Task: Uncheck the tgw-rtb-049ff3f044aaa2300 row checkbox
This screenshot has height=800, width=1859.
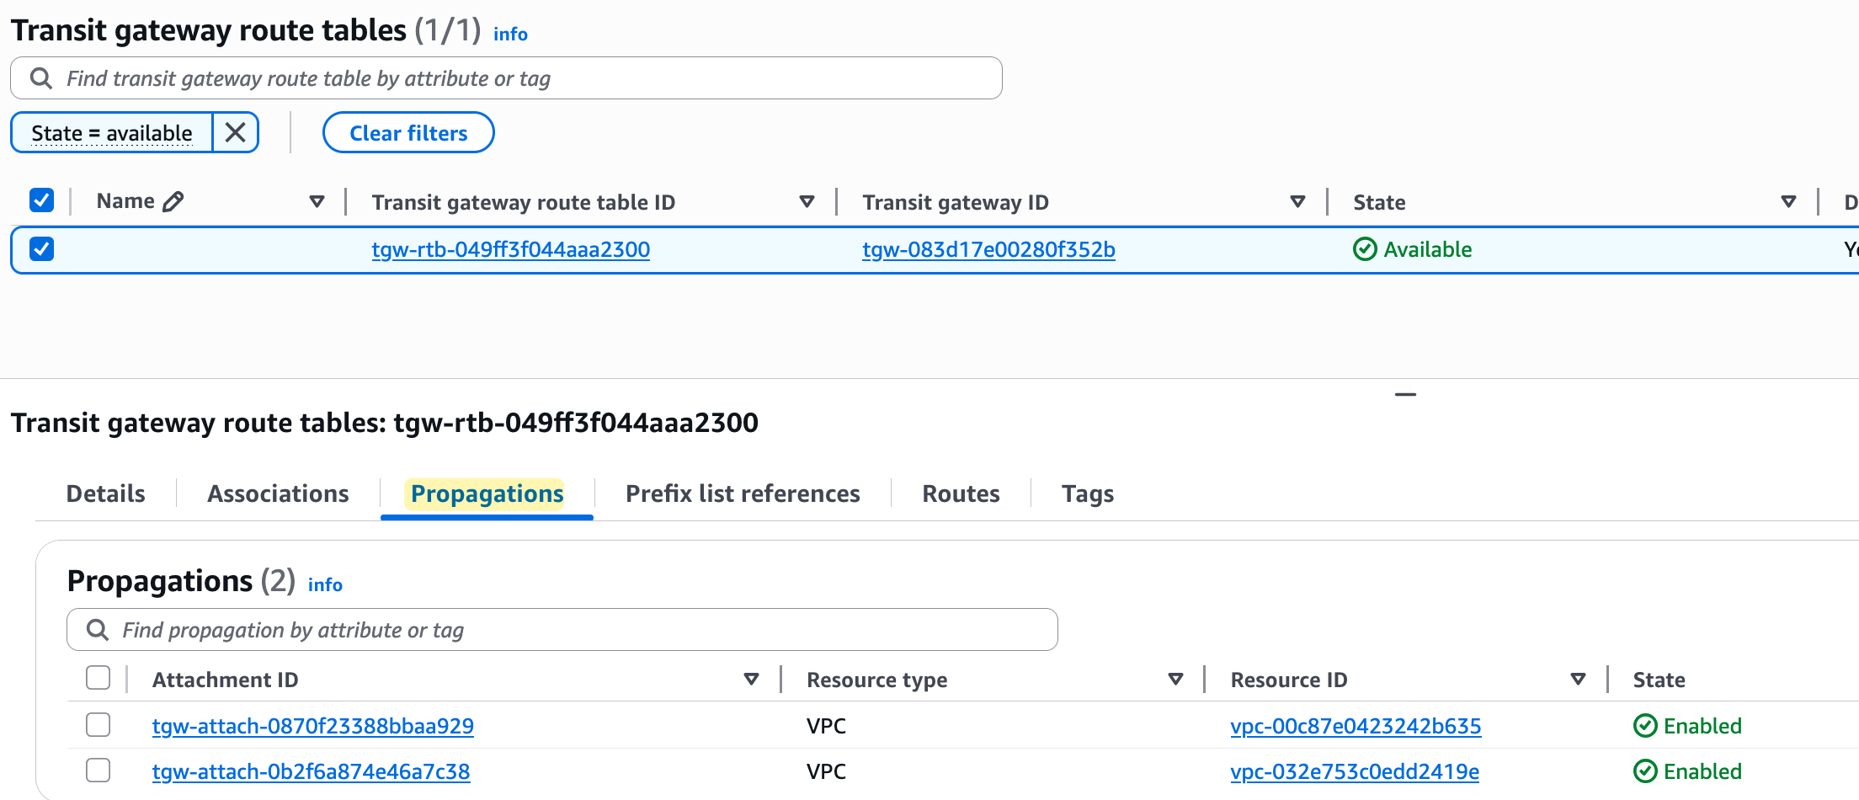Action: (x=41, y=249)
